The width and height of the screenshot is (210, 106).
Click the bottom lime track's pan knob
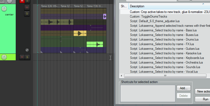coord(4,57)
